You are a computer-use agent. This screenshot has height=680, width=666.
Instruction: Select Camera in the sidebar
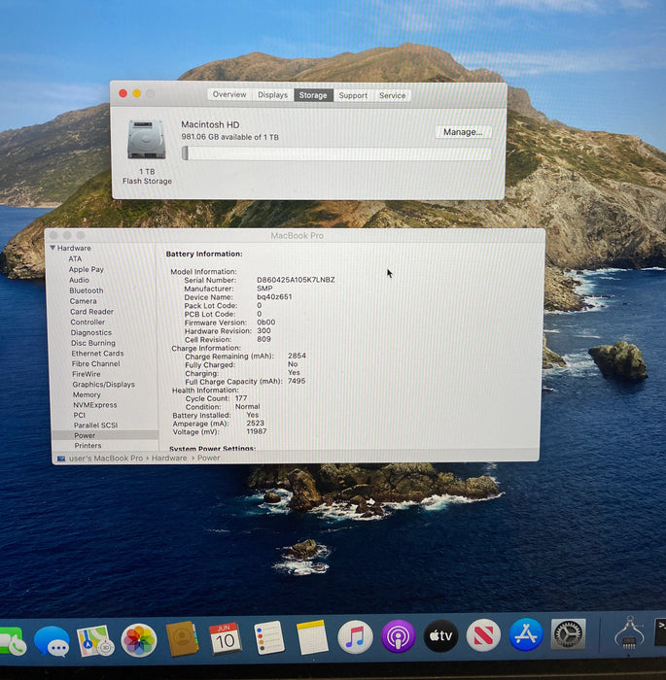pos(83,301)
